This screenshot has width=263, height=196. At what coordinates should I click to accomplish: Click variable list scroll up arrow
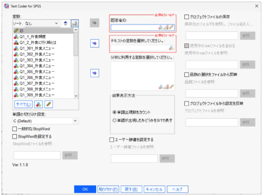(x=76, y=30)
